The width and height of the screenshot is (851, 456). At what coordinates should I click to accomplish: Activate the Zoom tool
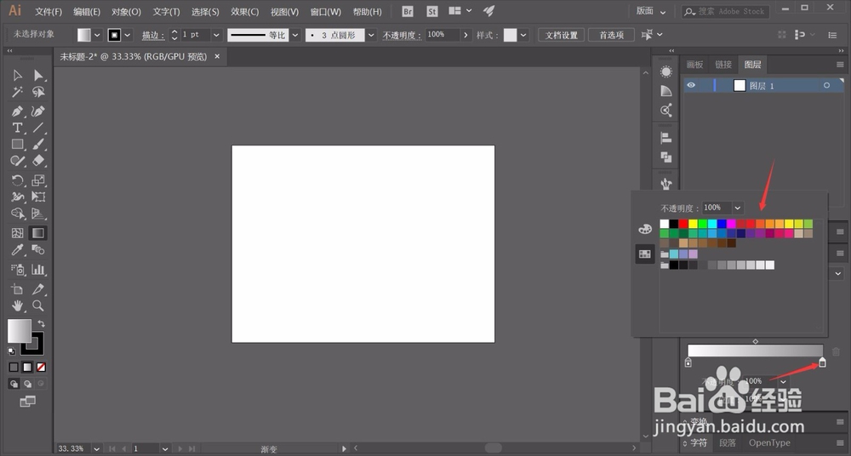pos(38,305)
